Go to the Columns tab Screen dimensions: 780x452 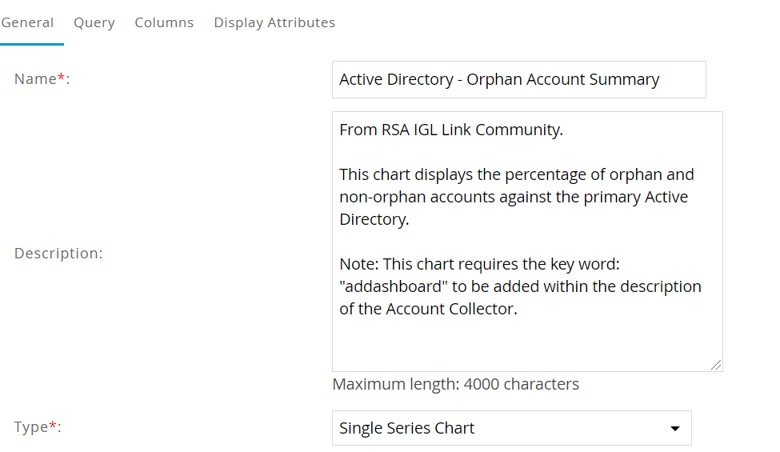(164, 22)
